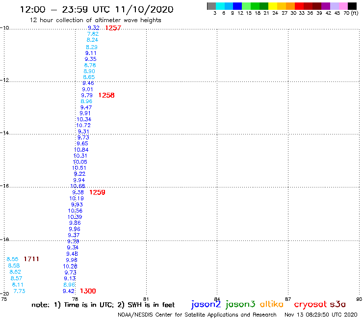Click the note about UTC and SWH
363x319 pixels.
click(103, 305)
